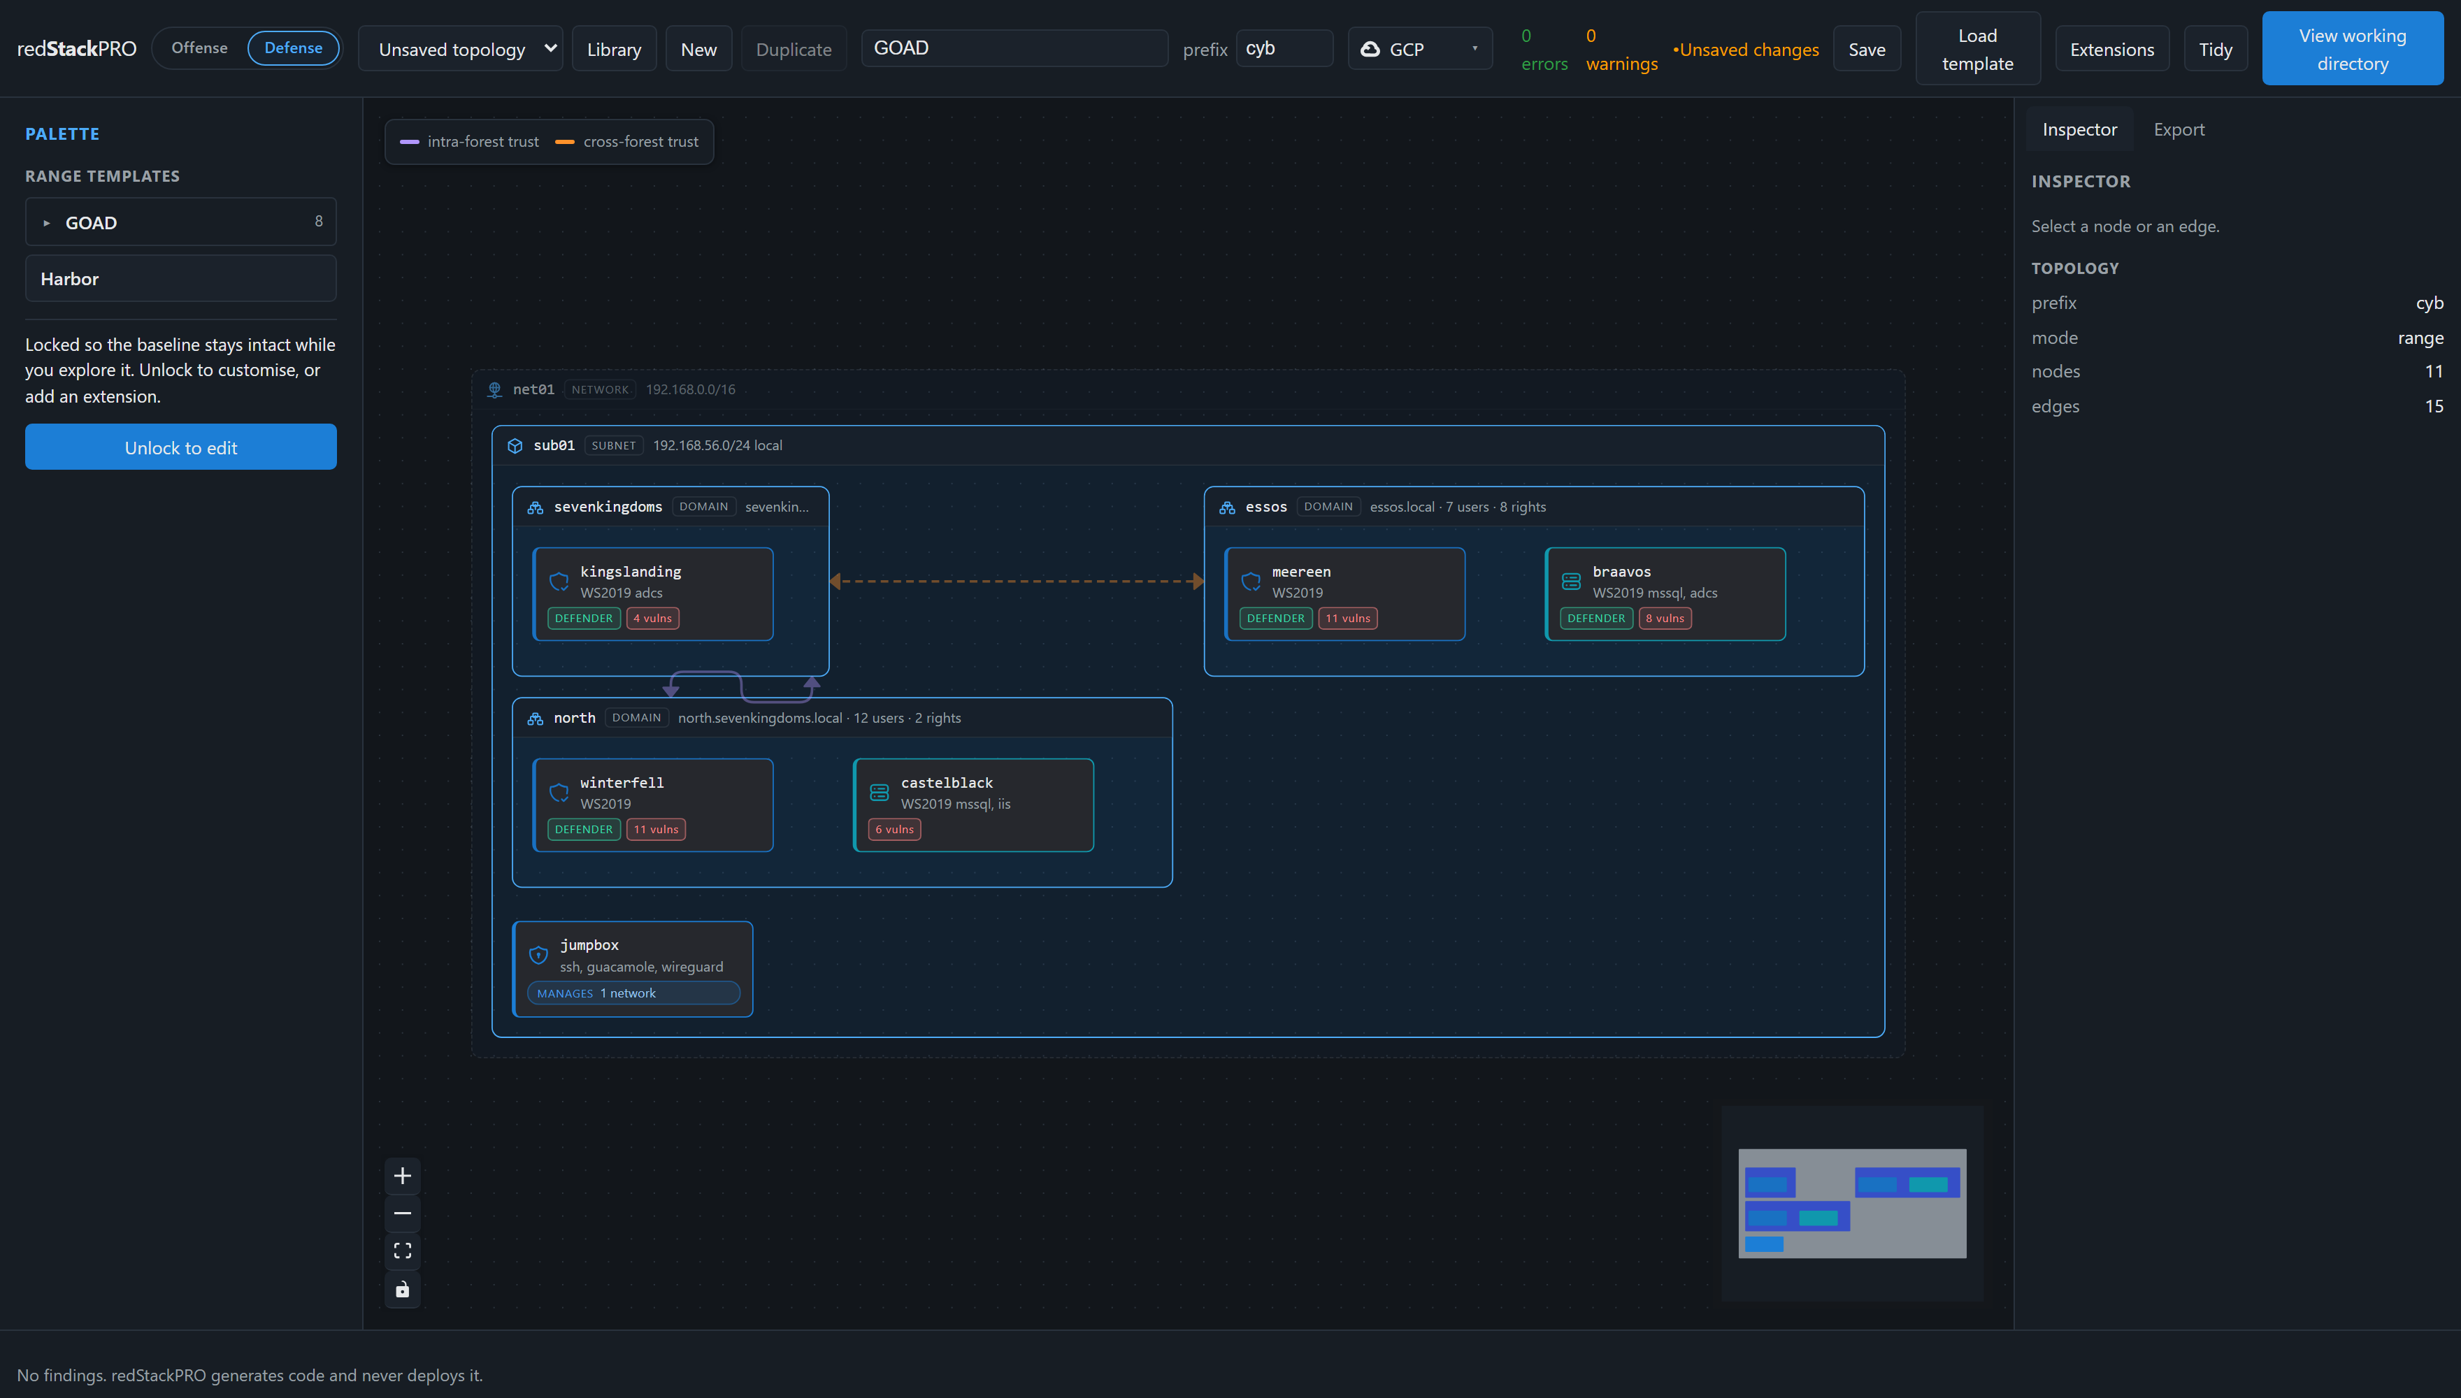Zoom out on the canvas
Image resolution: width=2461 pixels, height=1398 pixels.
pyautogui.click(x=402, y=1213)
